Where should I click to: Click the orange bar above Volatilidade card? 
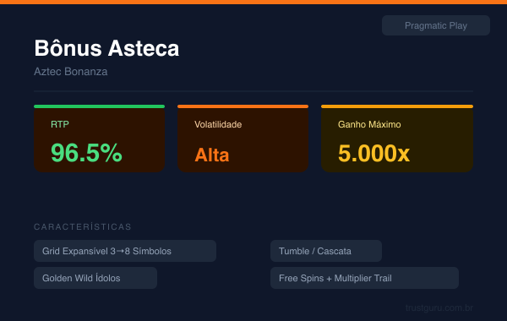(243, 106)
